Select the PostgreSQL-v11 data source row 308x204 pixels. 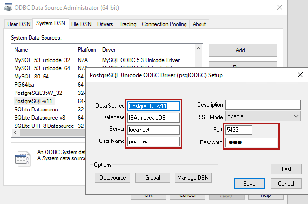[33, 101]
